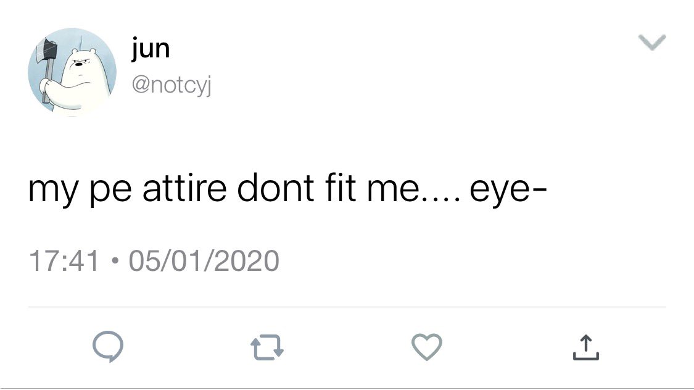Click the word "eye-" in the tweet

coord(506,189)
